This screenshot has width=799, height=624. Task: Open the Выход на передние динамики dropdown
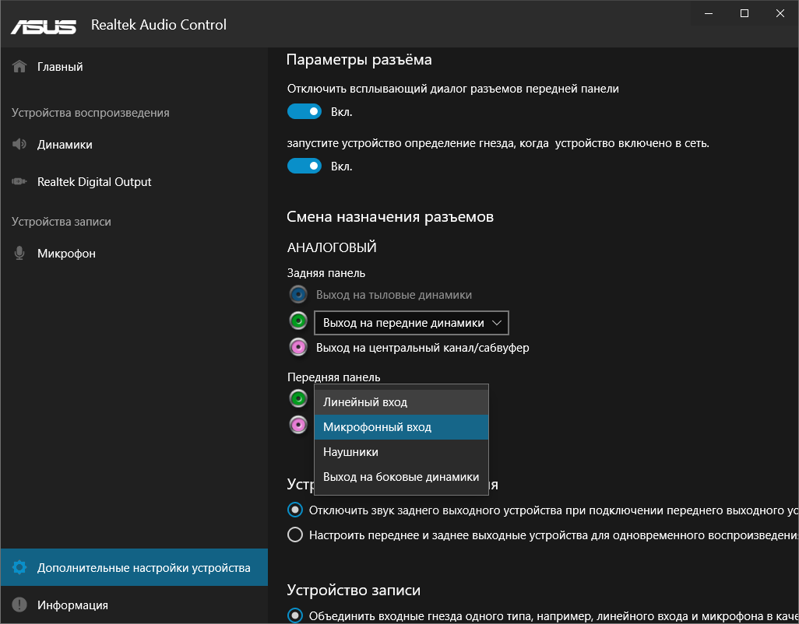[x=412, y=322]
